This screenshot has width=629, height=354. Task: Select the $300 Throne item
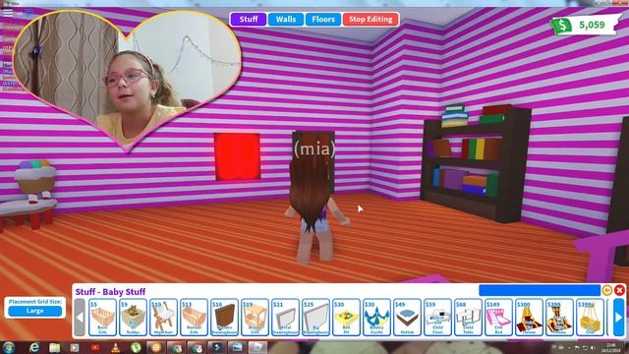pos(530,317)
